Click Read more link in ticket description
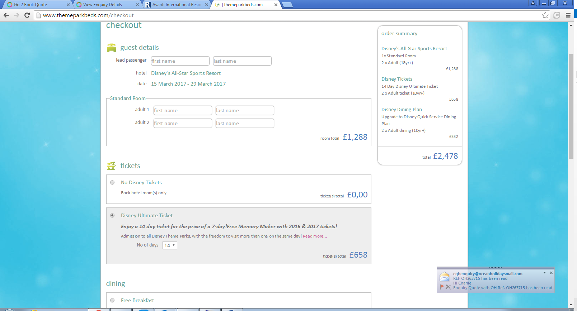Viewport: 577px width, 311px height. pos(315,236)
